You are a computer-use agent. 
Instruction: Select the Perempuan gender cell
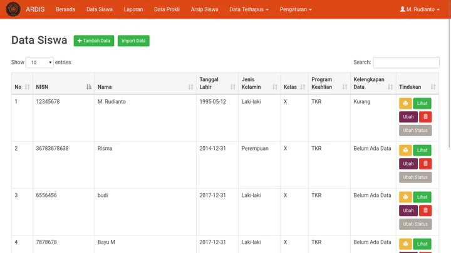tap(255, 148)
